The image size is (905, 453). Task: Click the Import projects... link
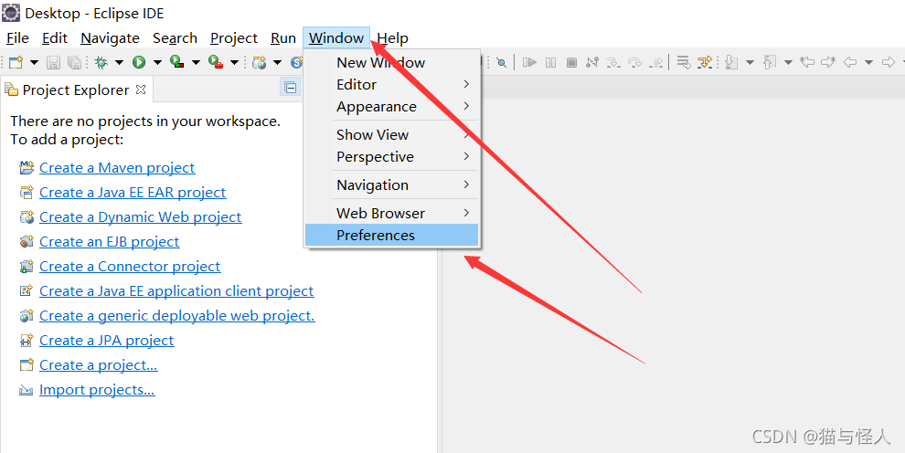point(97,390)
